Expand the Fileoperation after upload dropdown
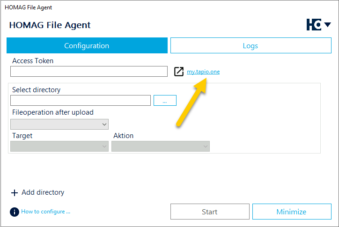The height and width of the screenshot is (227, 339). coord(59,124)
